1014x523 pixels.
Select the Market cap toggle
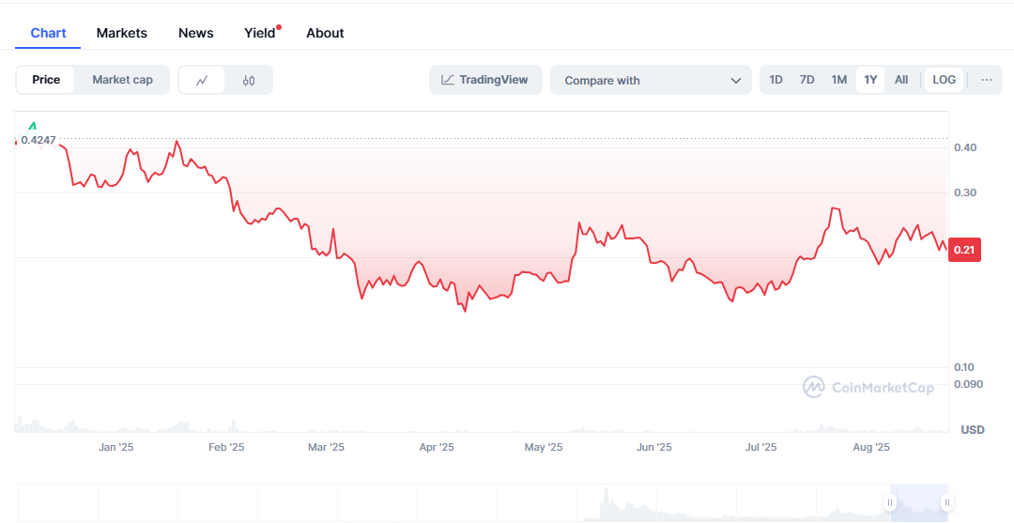122,80
